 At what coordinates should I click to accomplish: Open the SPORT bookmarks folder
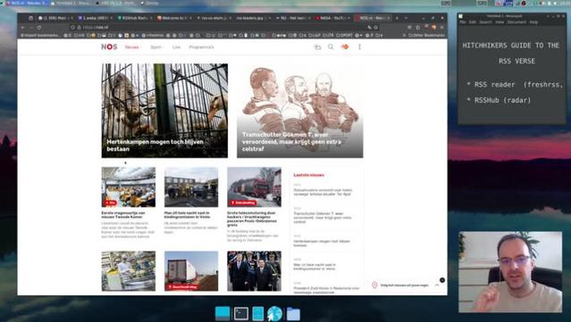(x=344, y=36)
